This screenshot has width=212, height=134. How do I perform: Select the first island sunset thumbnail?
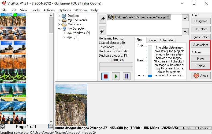click(6, 34)
